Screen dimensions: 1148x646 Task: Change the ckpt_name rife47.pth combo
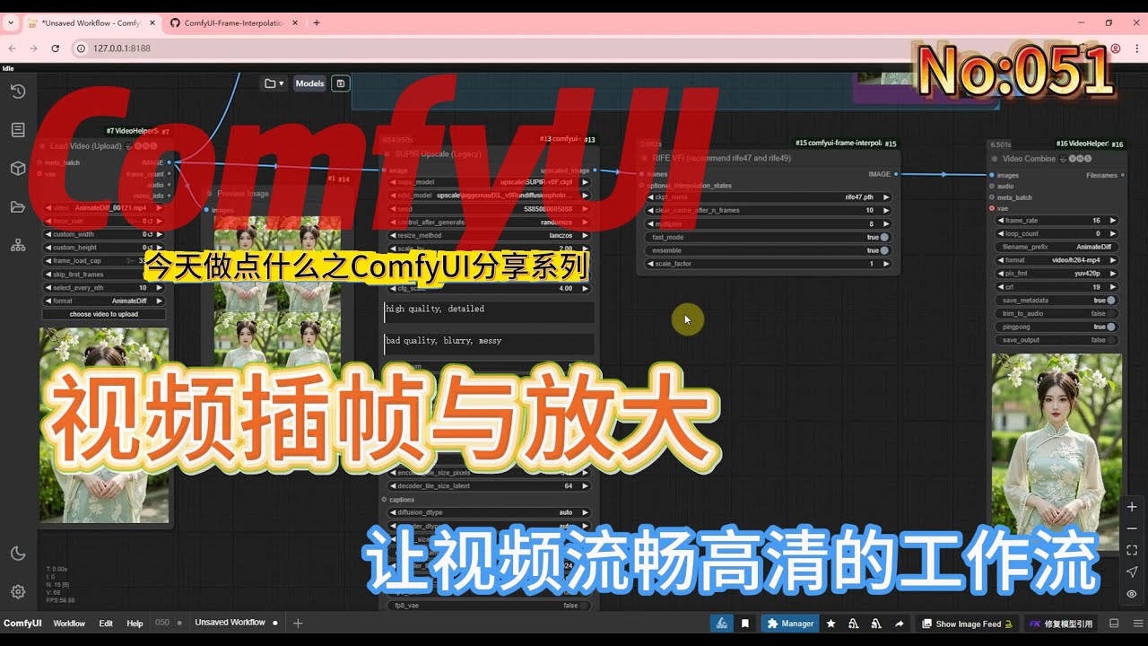coord(768,196)
